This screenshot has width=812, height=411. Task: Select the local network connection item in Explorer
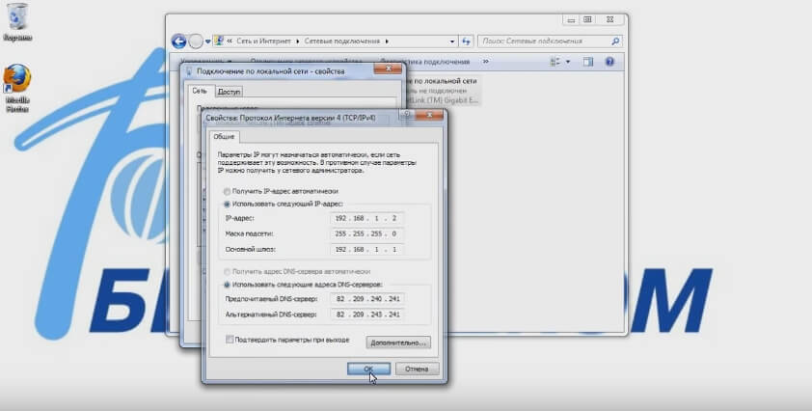pos(442,91)
